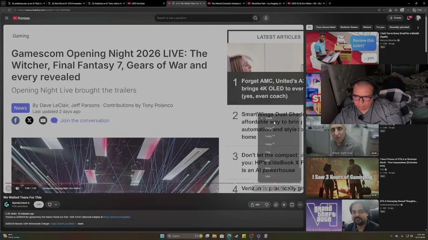This screenshot has width=428, height=240.
Task: Open the YouTube guide hamburger menu
Action: point(6,18)
